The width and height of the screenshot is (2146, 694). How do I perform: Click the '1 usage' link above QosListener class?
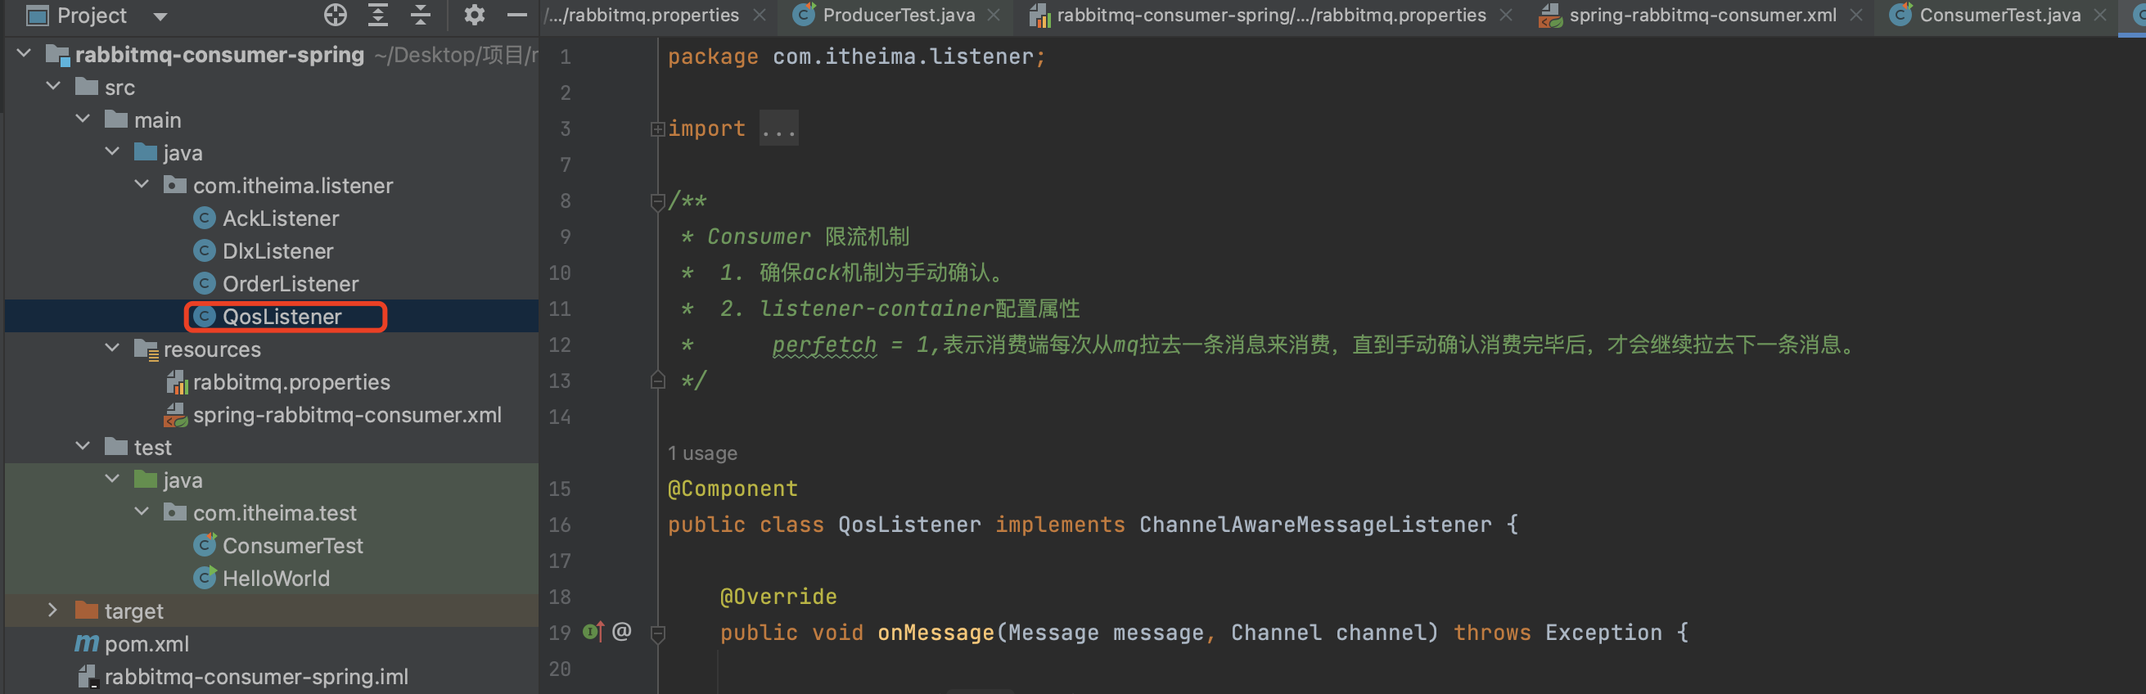(702, 453)
